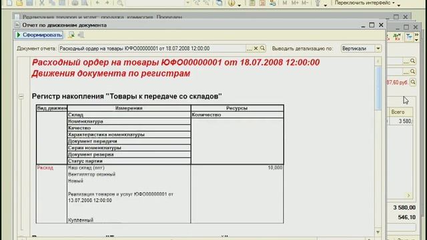Screen dimensions: 427x240
Task: Click the grey icon after the settings icon
Action: pos(81,35)
